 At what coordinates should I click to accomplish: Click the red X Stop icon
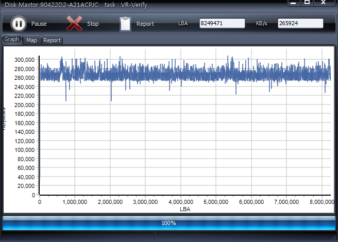[74, 24]
